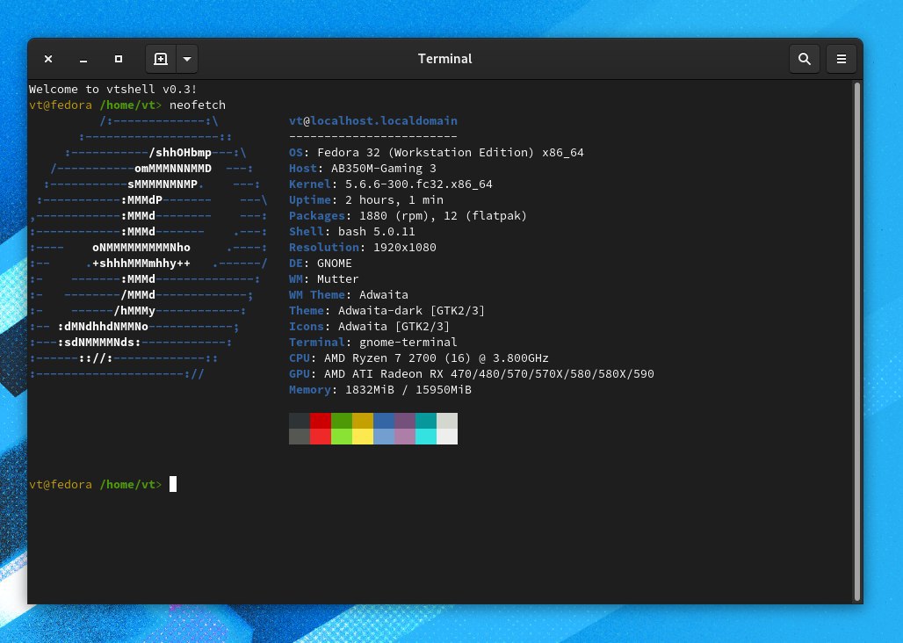Viewport: 903px width, 643px height.
Task: Click the Terminal title in header bar
Action: point(444,59)
